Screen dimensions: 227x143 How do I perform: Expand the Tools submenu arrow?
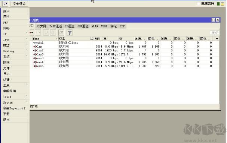pos(26,96)
